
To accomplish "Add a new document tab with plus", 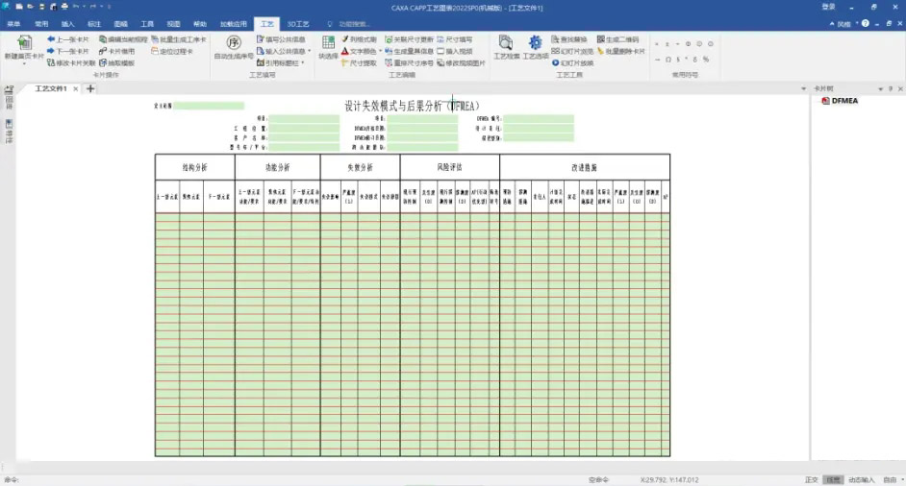I will 90,88.
